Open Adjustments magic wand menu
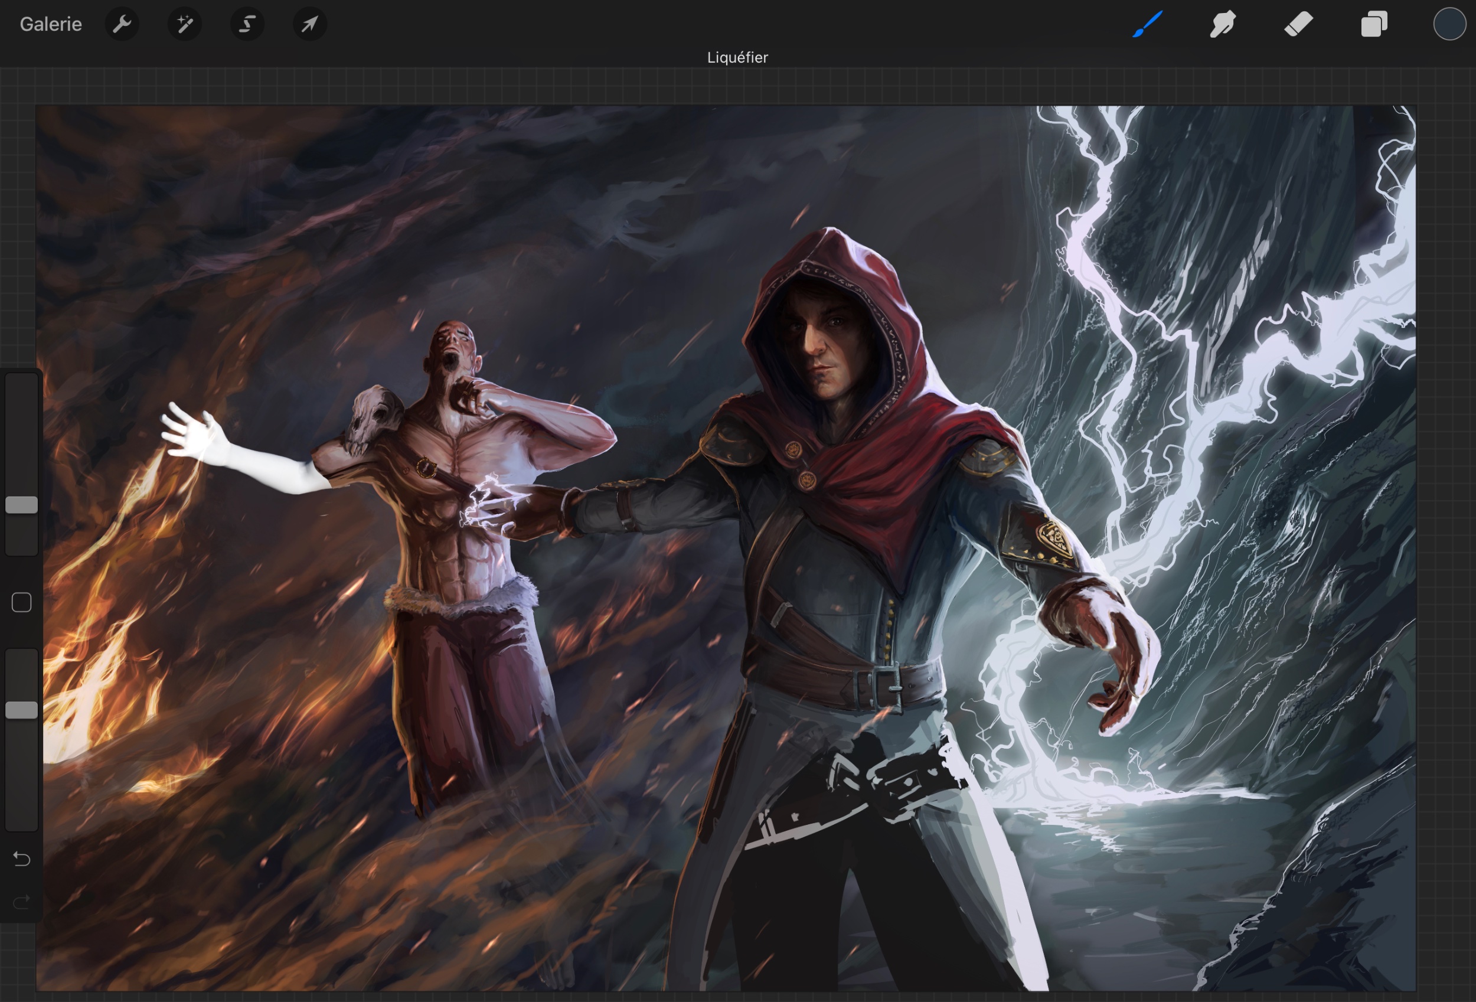This screenshot has height=1002, width=1476. point(184,24)
